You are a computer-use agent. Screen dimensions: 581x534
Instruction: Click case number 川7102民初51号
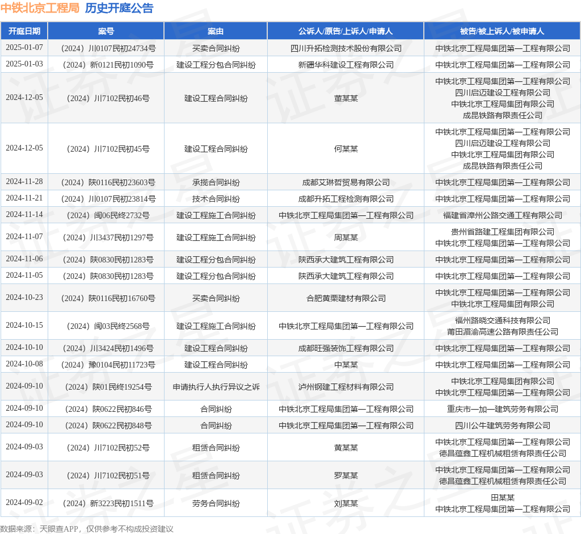tap(108, 475)
